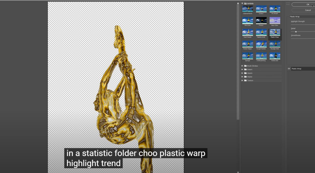Image resolution: width=315 pixels, height=173 pixels.
Task: Toggle visibility of Plastic Wrap effect layer
Action: [x=289, y=69]
